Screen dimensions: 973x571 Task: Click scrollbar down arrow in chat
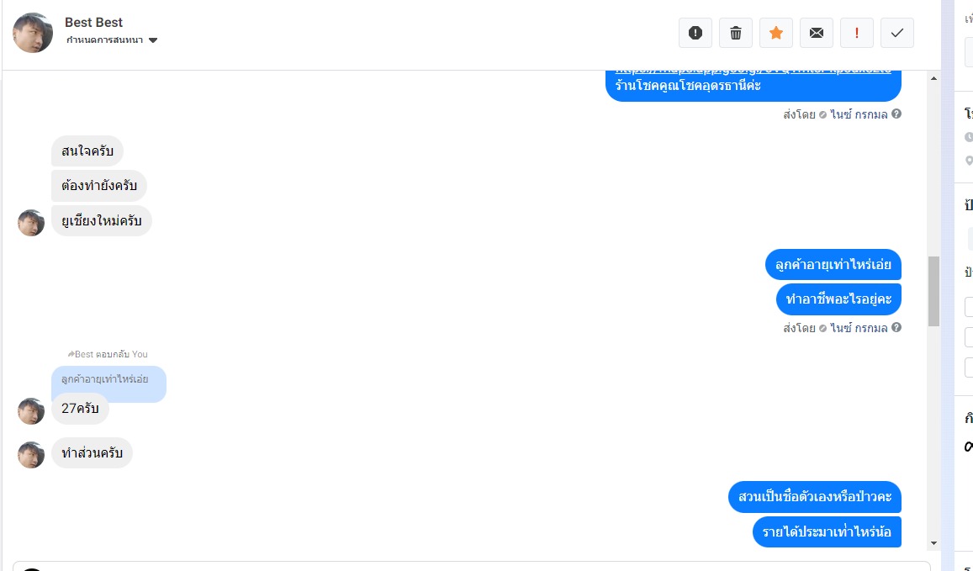click(x=933, y=543)
